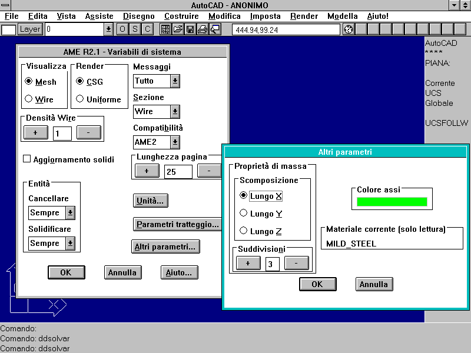Increase Densità Wire with the plus button
The image size is (471, 353).
click(x=36, y=133)
